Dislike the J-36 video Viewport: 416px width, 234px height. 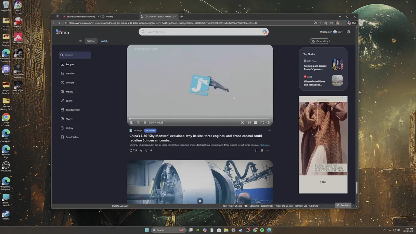[141, 150]
